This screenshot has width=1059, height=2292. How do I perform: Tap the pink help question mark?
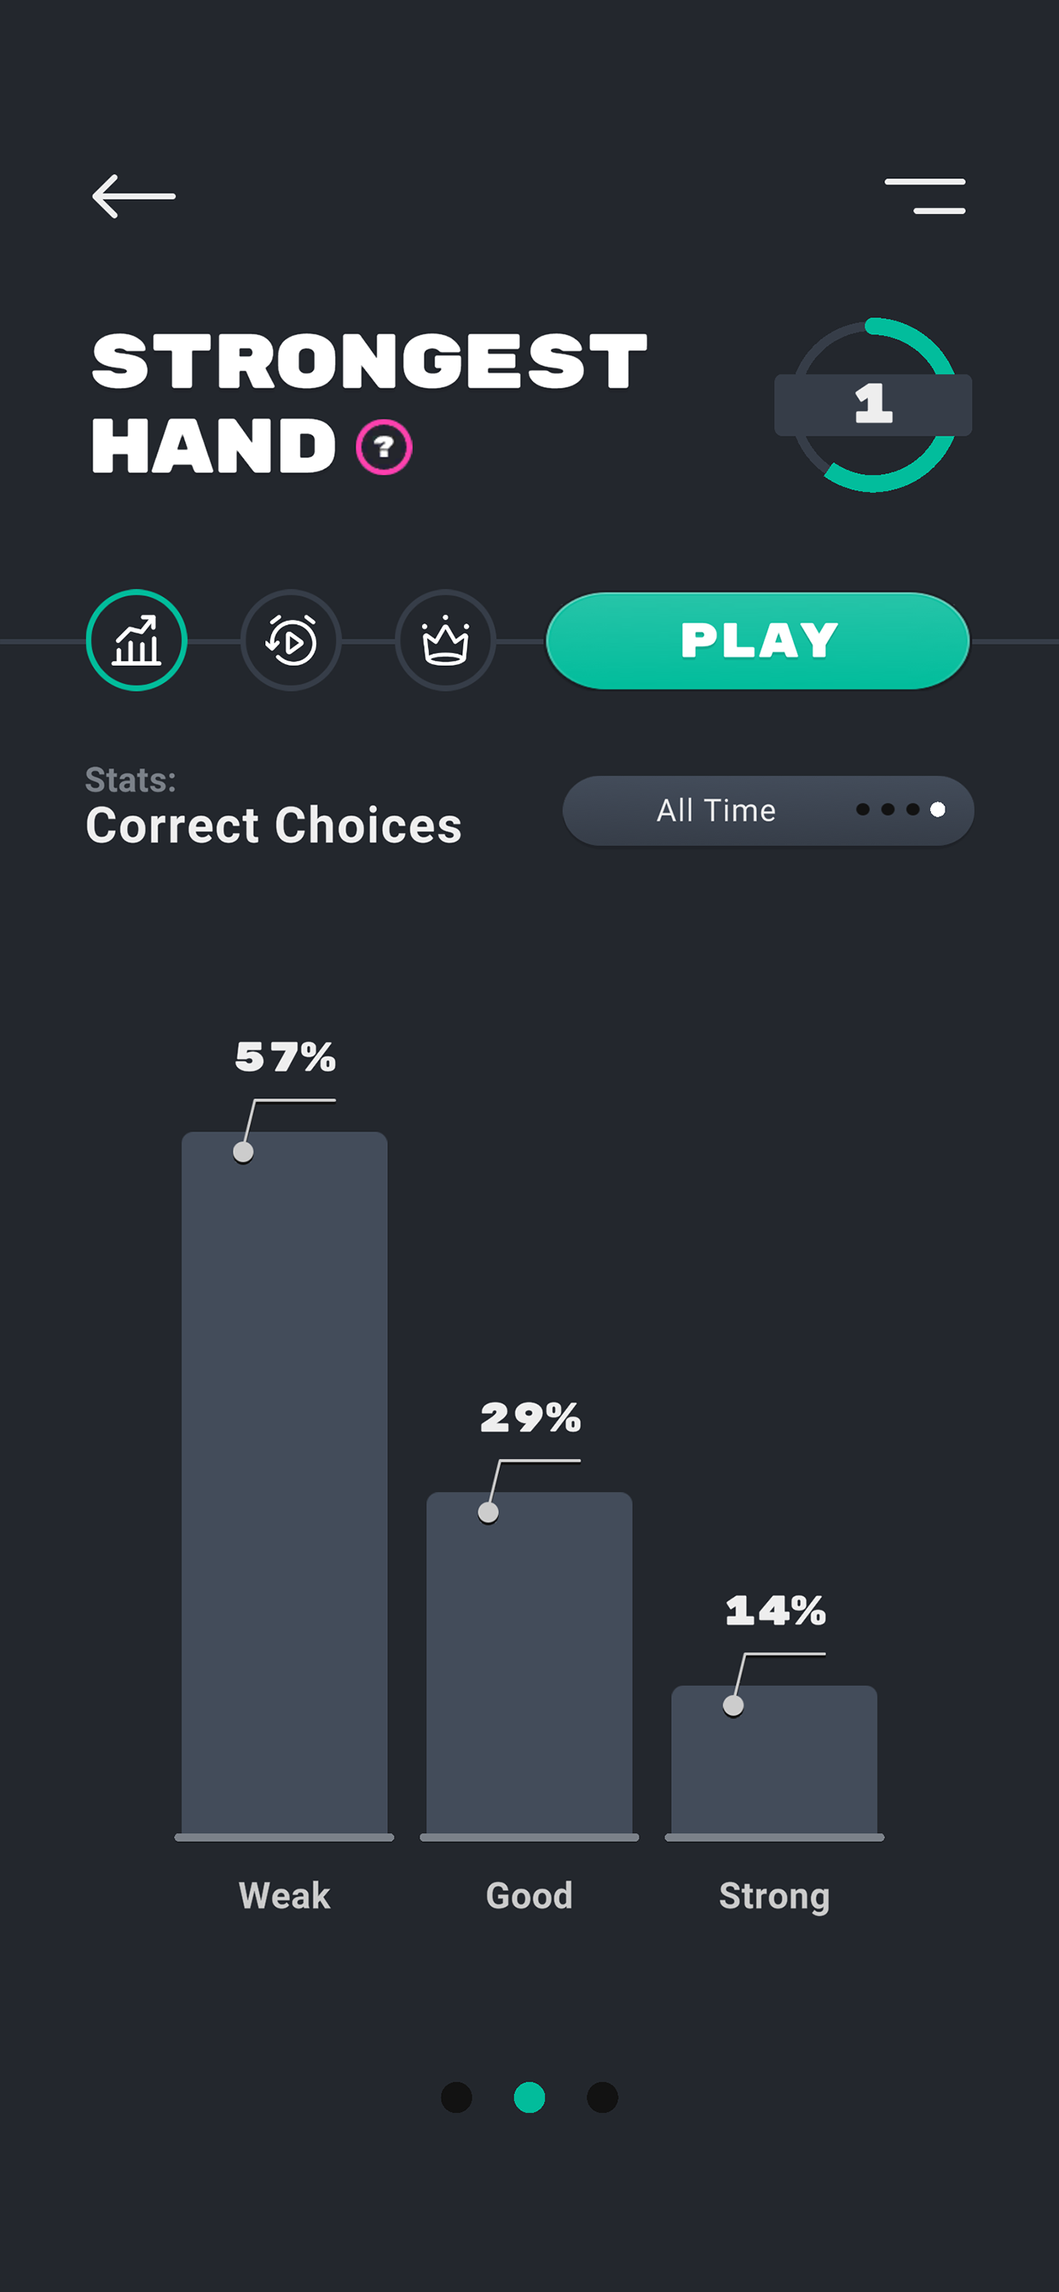(384, 447)
